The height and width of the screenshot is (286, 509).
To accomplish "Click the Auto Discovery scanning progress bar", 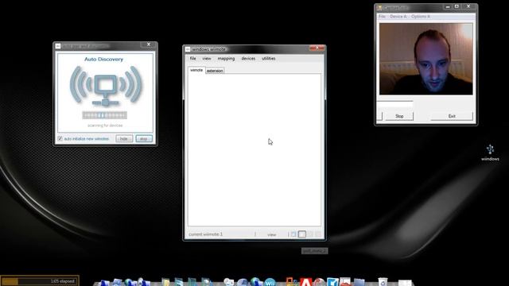I will pyautogui.click(x=104, y=115).
